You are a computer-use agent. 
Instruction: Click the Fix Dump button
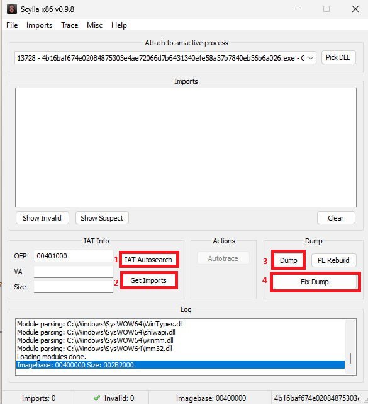point(315,282)
